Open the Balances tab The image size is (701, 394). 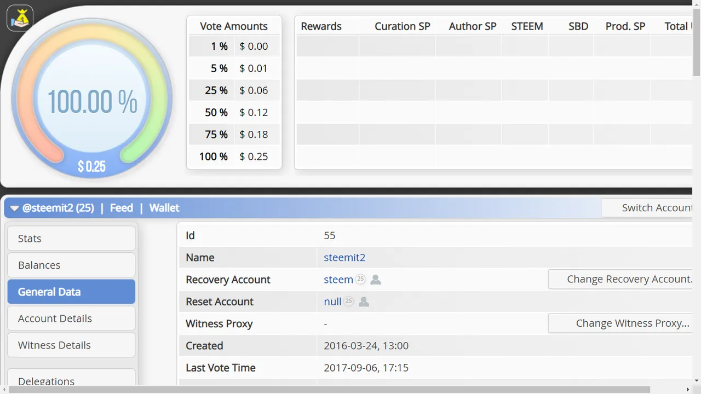(71, 265)
